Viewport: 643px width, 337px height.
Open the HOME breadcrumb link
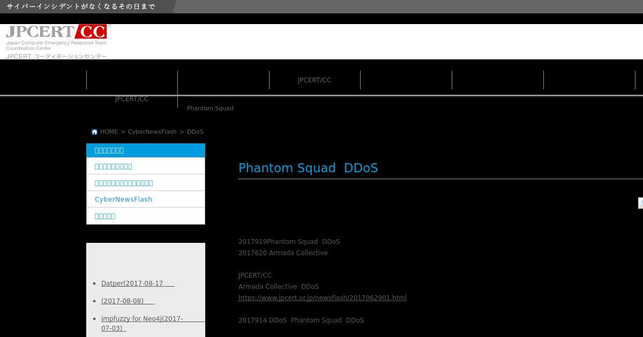[109, 132]
